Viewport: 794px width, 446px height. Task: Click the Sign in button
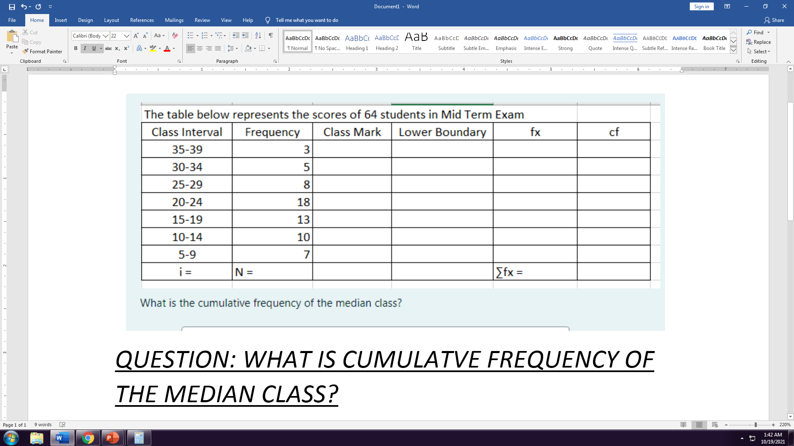point(701,7)
